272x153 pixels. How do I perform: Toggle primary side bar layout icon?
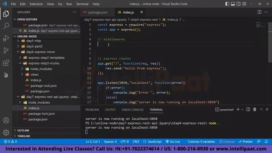coord(227,4)
